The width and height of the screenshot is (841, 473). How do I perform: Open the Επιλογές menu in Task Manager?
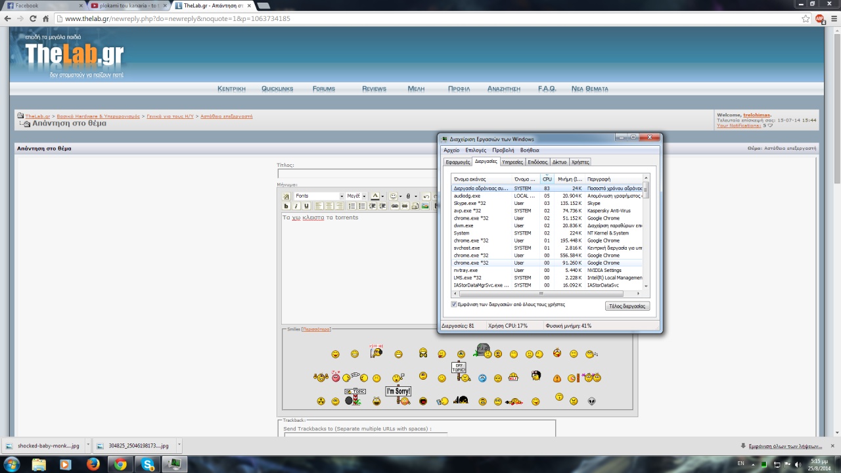[x=476, y=150]
